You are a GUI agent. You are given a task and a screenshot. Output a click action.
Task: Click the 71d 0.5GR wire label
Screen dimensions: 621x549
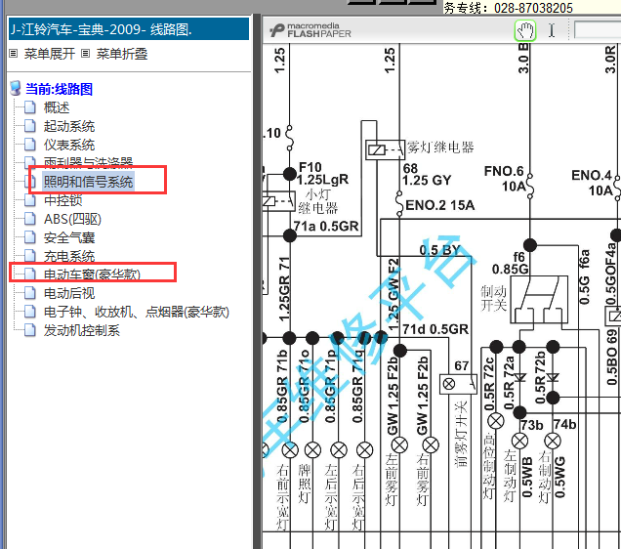point(435,329)
